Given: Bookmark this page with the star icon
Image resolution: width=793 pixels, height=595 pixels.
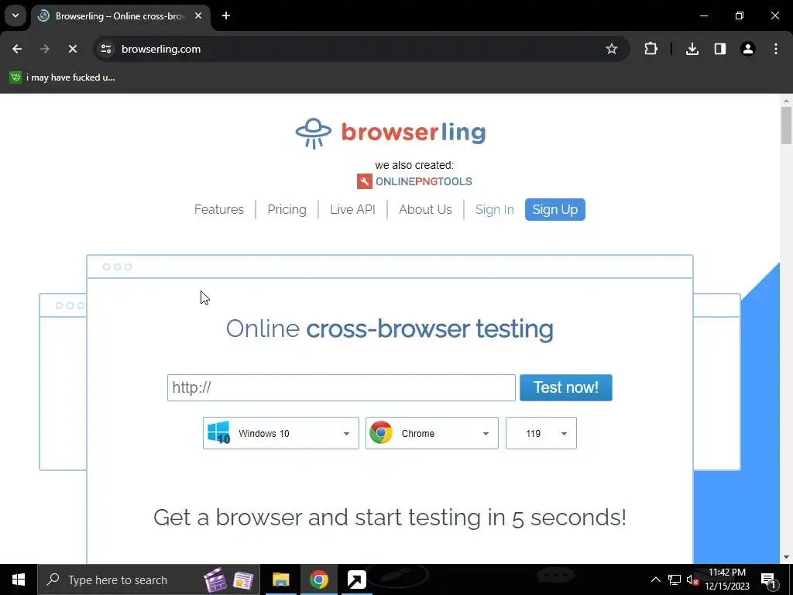Looking at the screenshot, I should [612, 49].
